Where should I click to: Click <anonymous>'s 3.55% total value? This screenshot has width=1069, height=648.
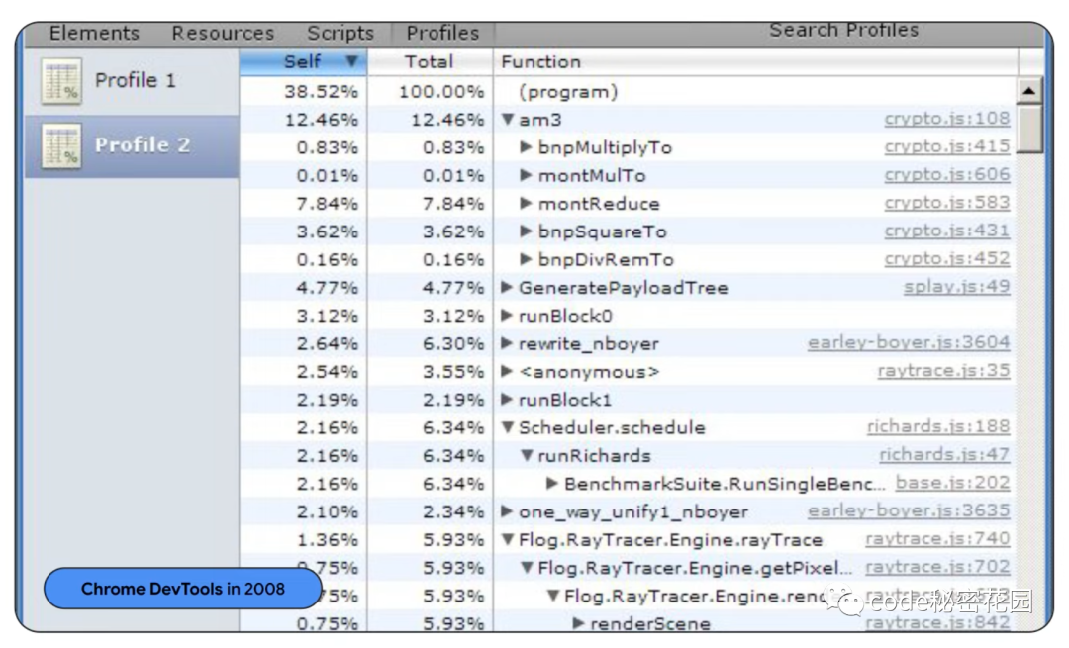coord(453,372)
